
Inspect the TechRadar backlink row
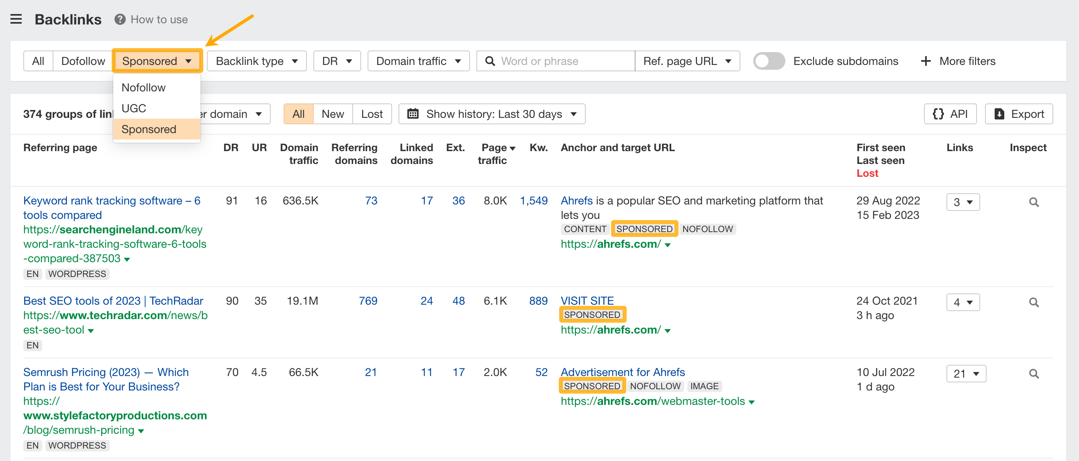tap(1034, 302)
